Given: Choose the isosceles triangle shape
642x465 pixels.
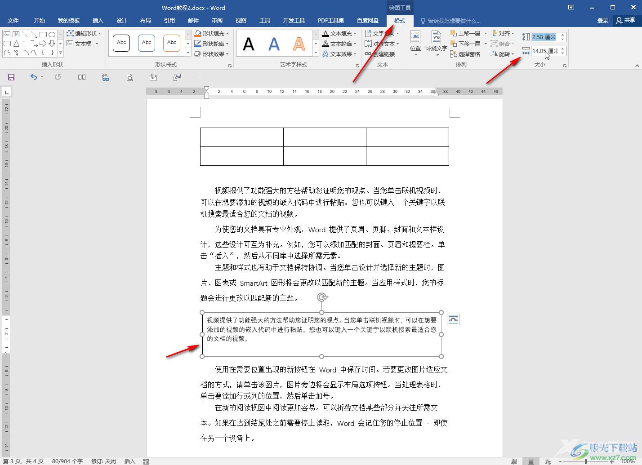Looking at the screenshot, I should [16, 43].
